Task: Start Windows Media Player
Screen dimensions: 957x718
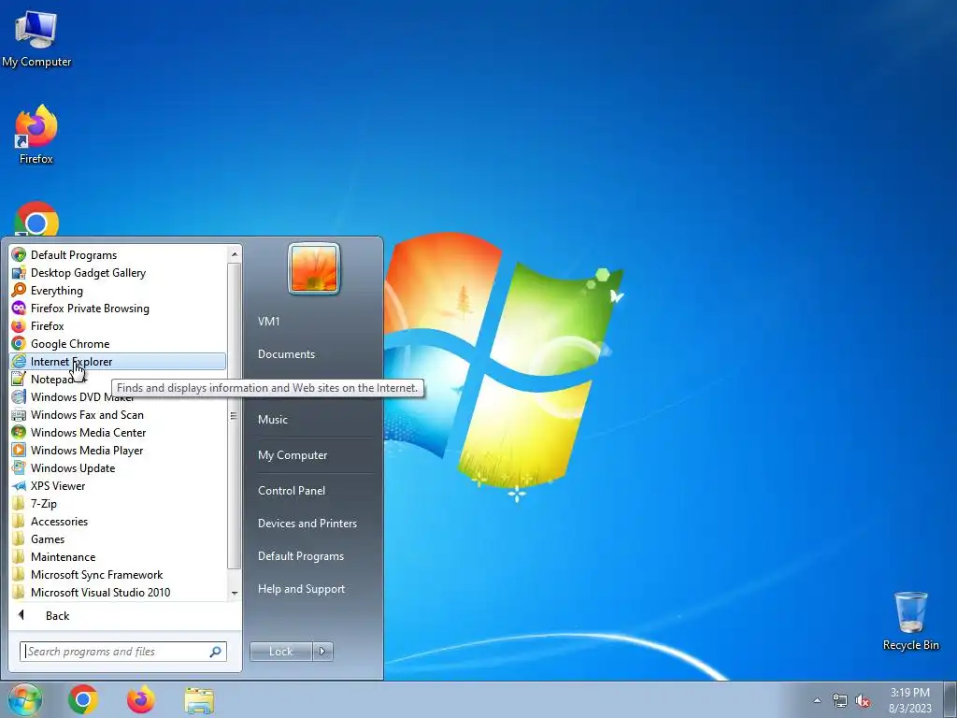Action: [118, 450]
